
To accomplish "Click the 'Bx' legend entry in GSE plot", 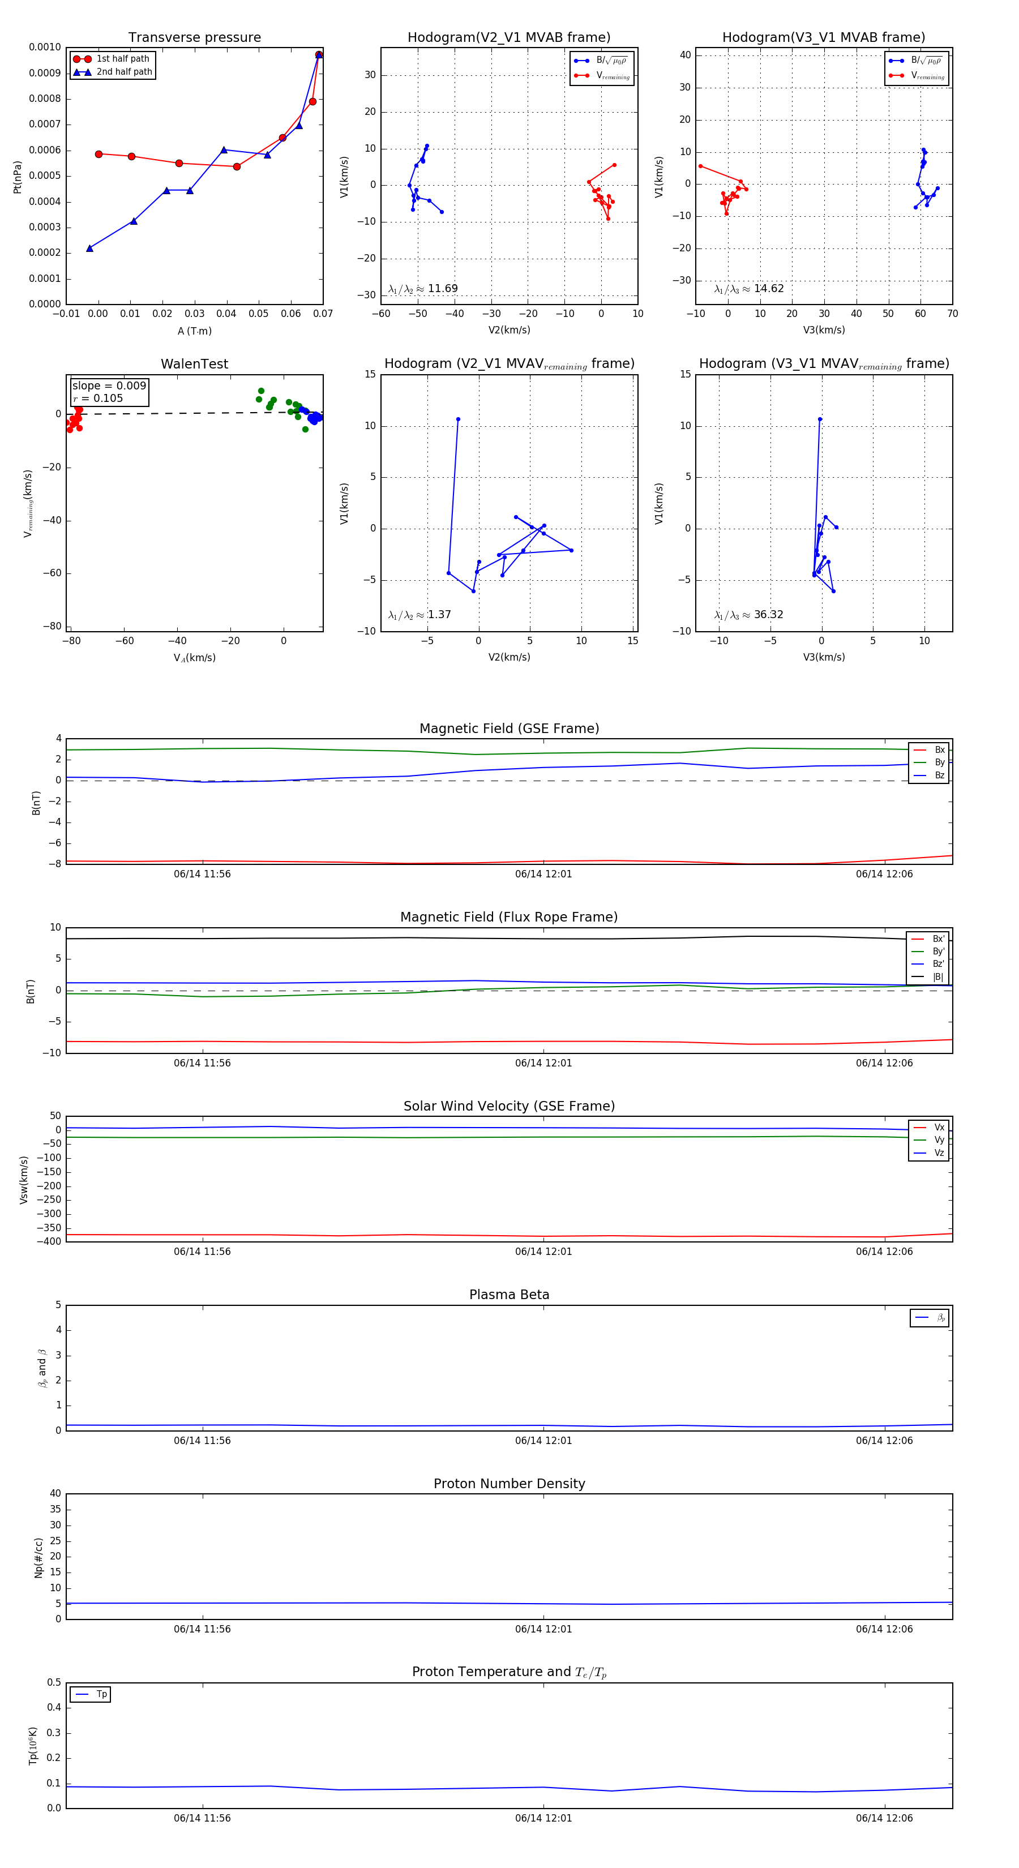I will [x=930, y=750].
